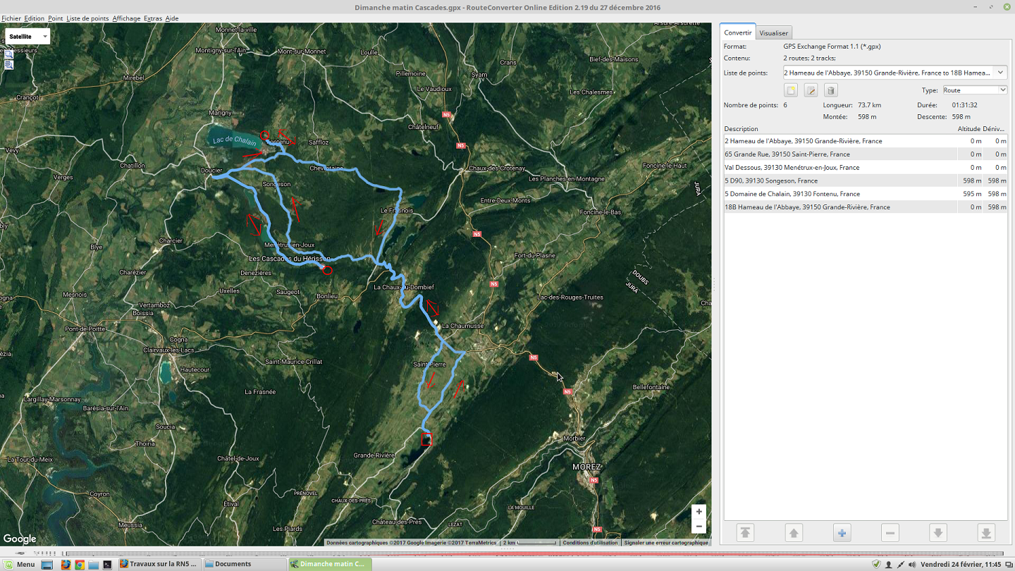Open the Liste de points menu
The image size is (1015, 571).
click(88, 18)
